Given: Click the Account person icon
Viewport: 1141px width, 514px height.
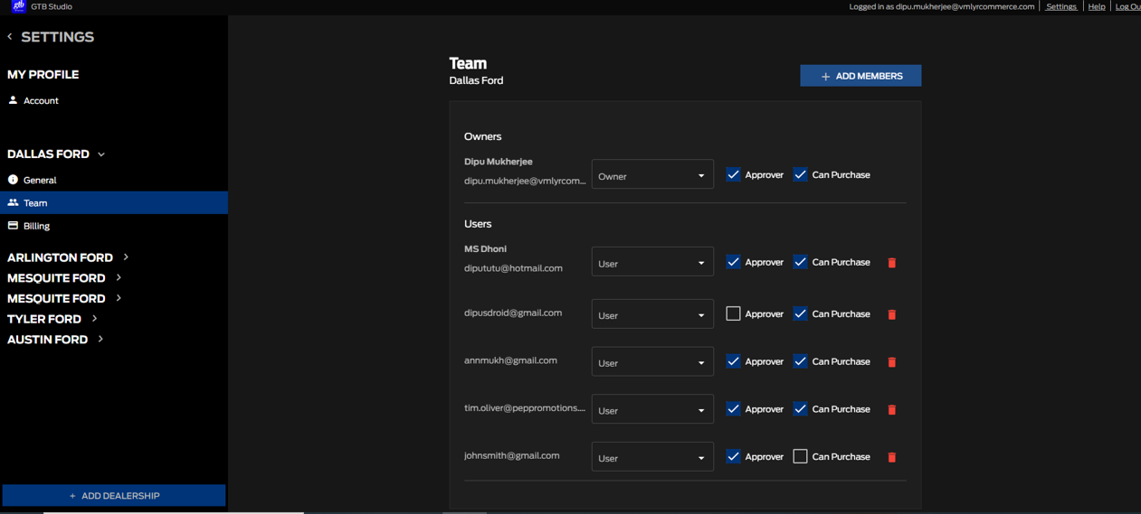Looking at the screenshot, I should pos(13,100).
